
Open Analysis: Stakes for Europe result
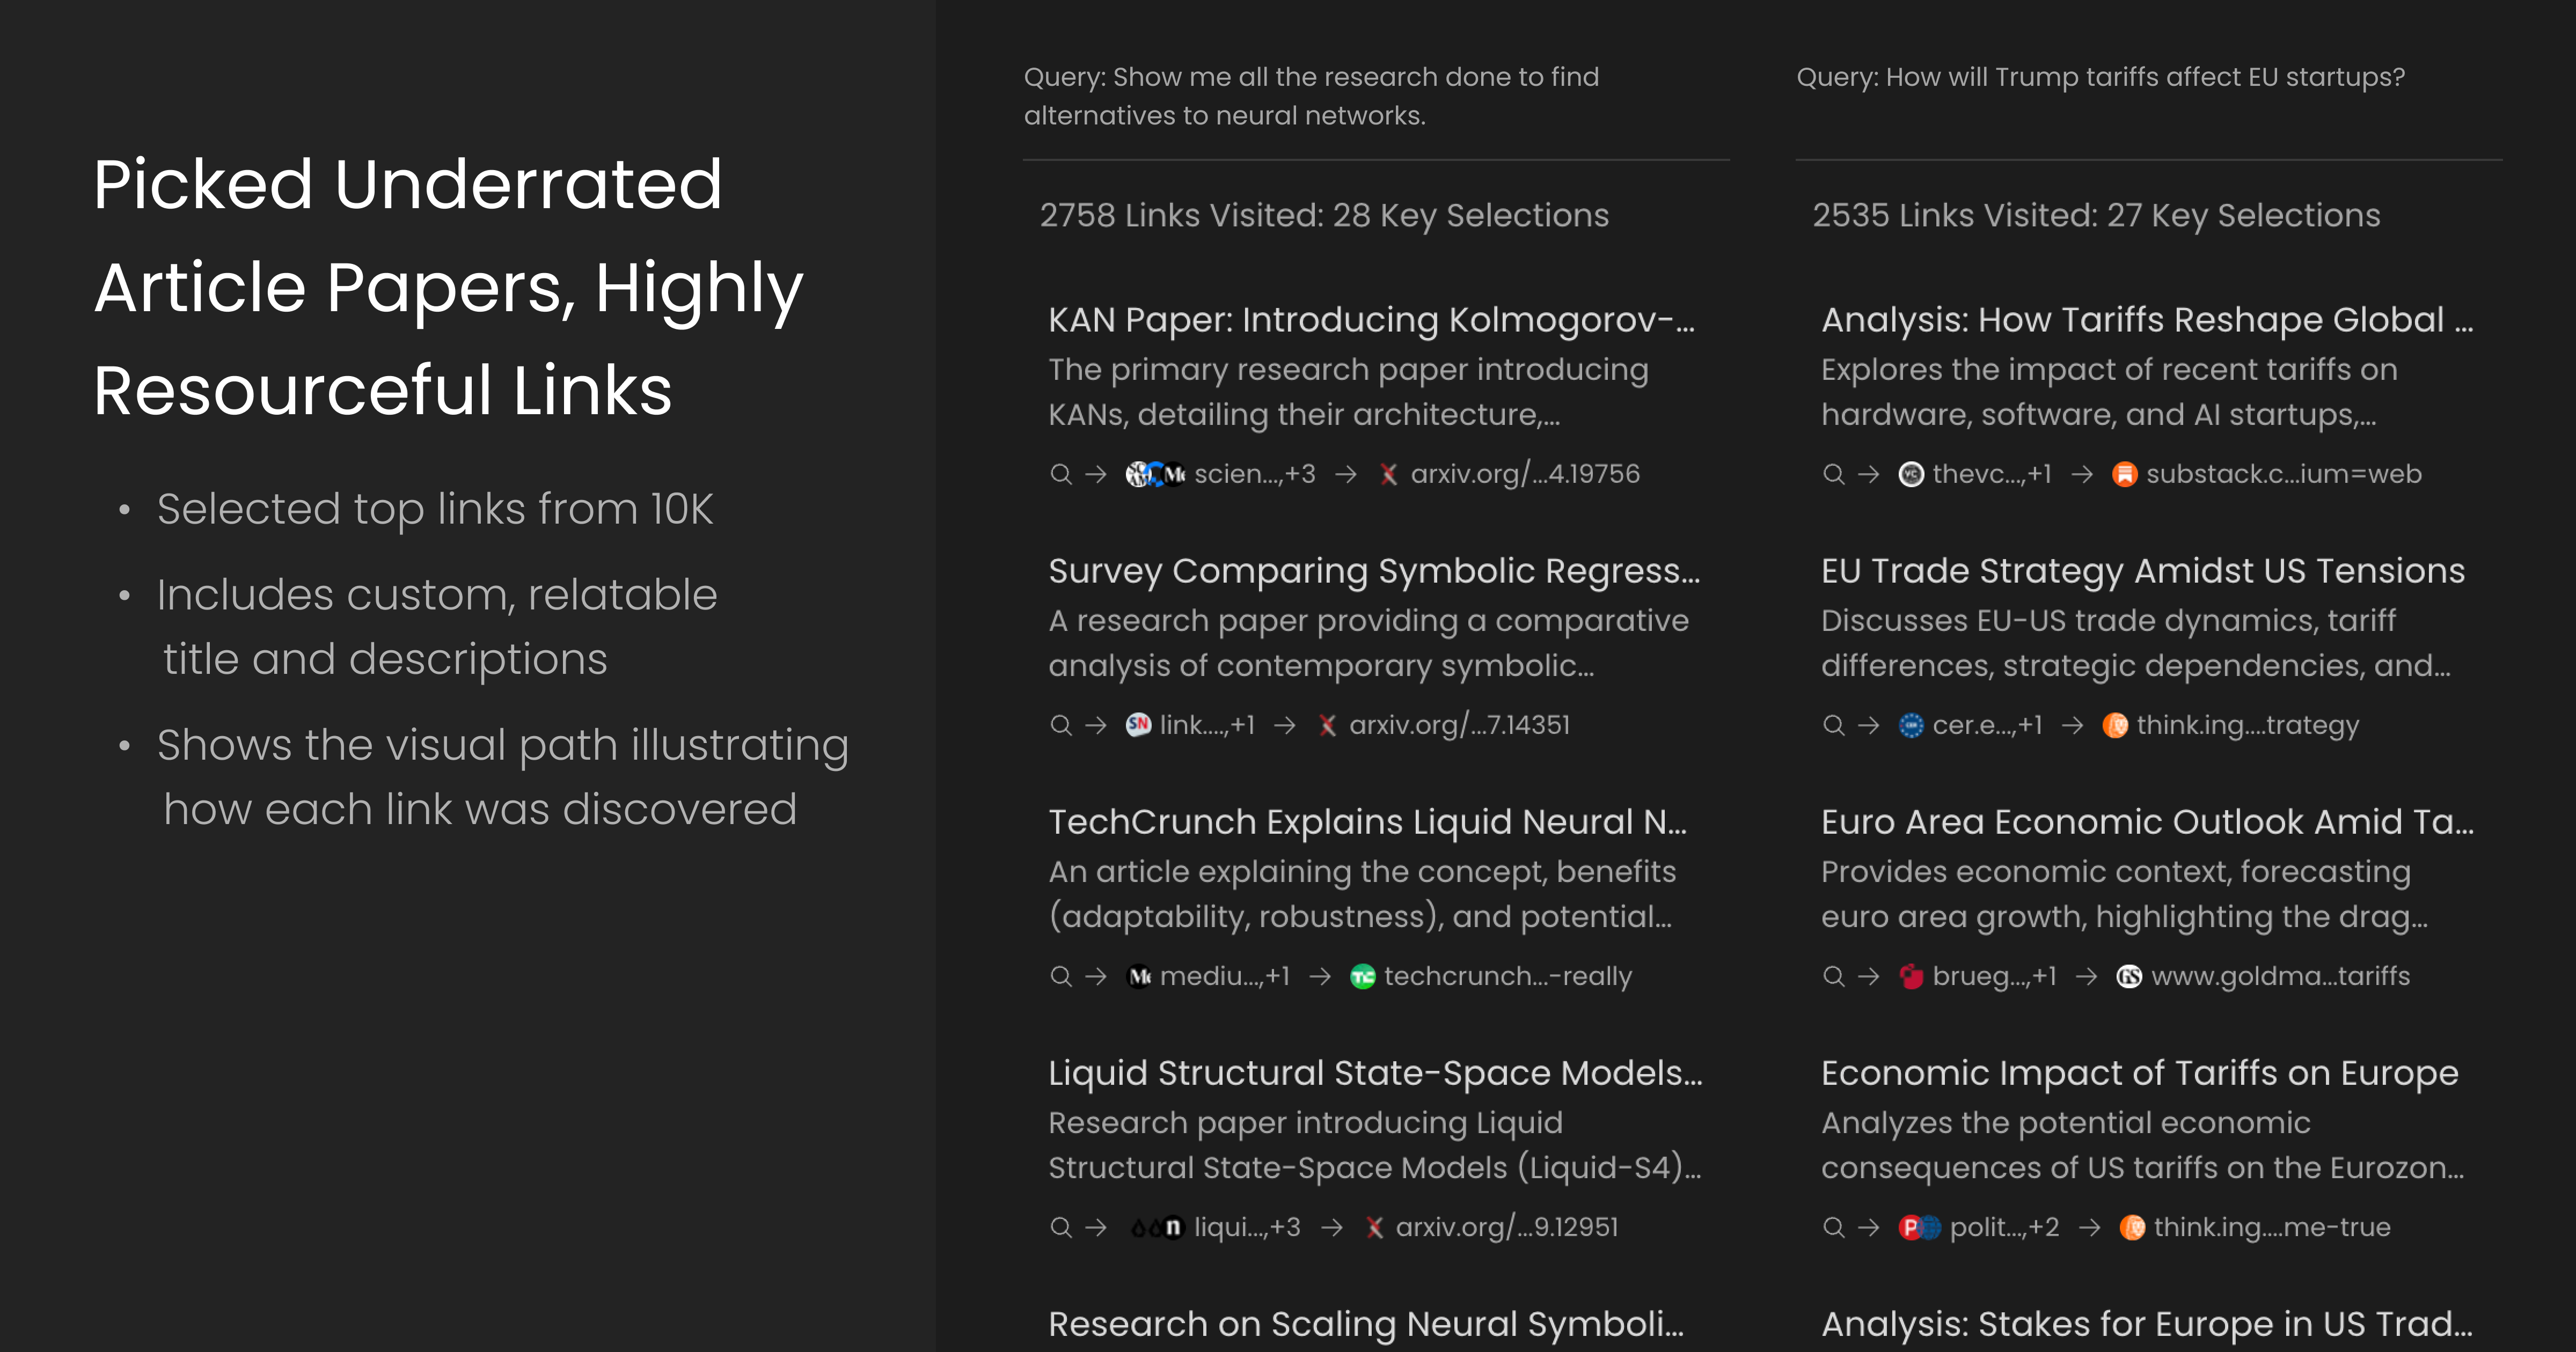tap(2146, 1324)
